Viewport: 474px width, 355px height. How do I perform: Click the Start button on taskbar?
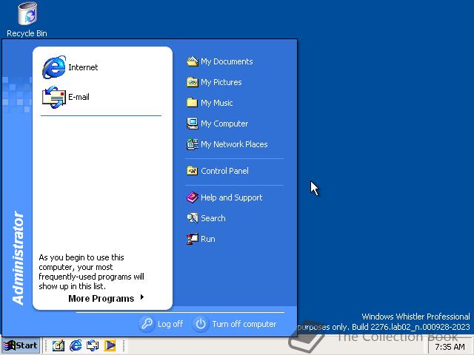pos(21,345)
